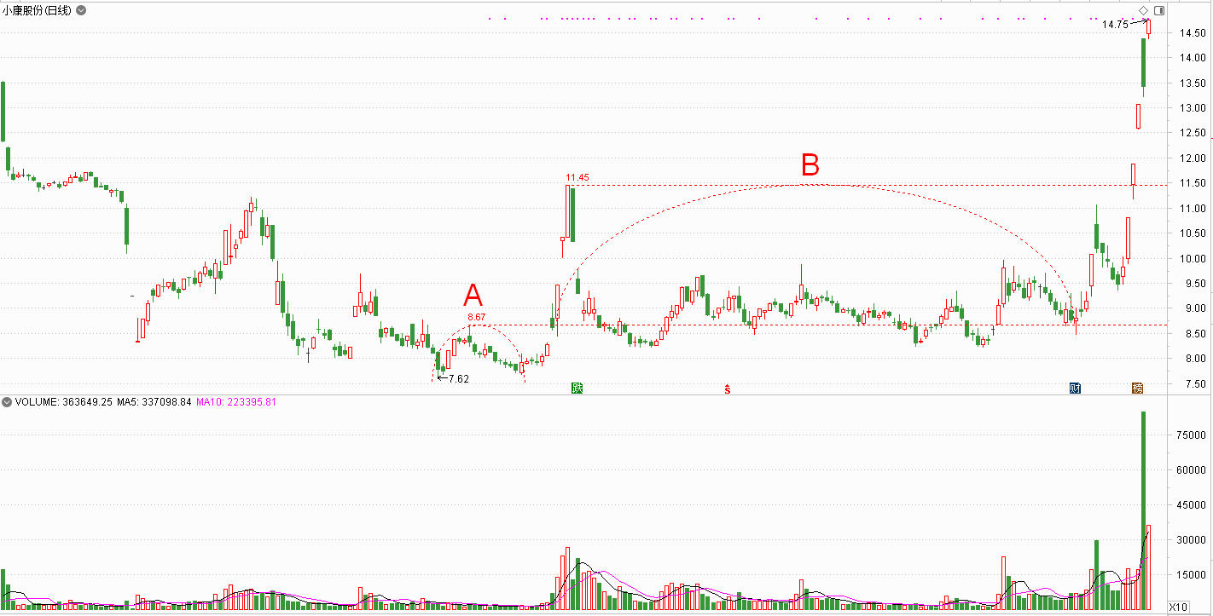Click the MA5 volume average label
Screen dimensions: 1213x616
[153, 401]
